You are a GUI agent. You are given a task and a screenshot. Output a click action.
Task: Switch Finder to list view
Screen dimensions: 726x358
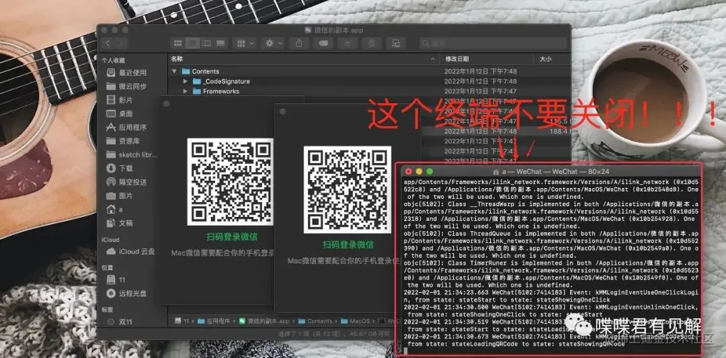[x=192, y=44]
